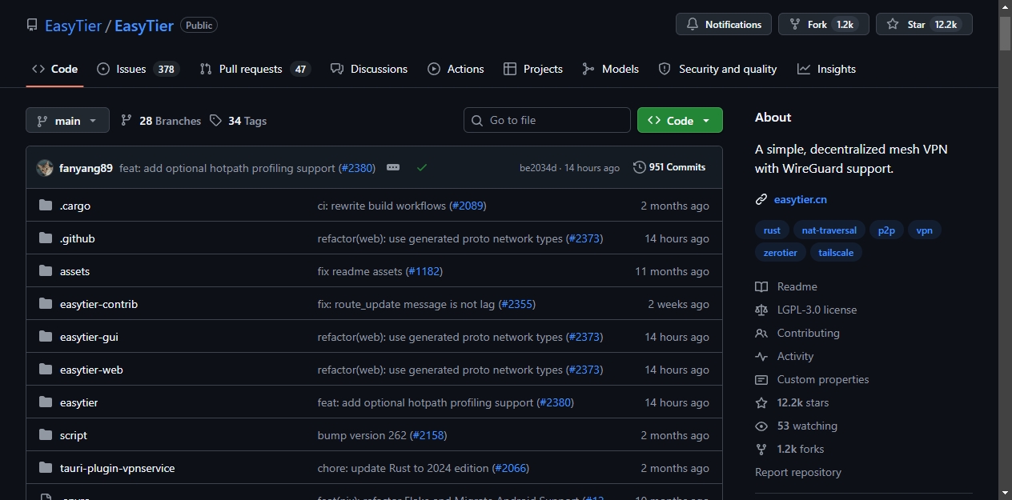
Task: Open the Code tab
Action: (x=54, y=69)
